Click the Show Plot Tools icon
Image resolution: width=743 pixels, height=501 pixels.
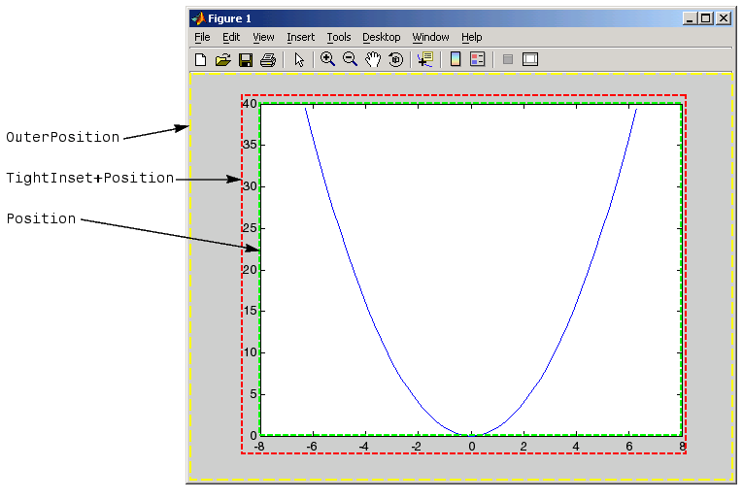(530, 59)
